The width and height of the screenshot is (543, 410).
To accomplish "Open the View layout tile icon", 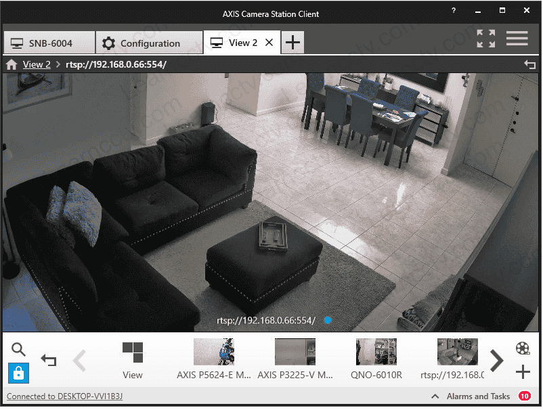I will (x=133, y=352).
